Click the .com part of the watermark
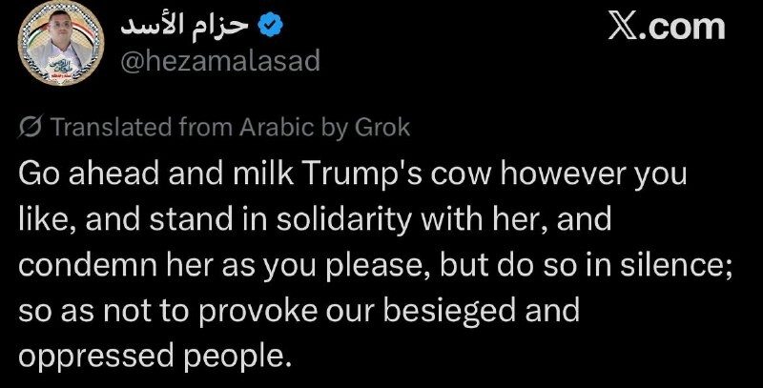 click(x=684, y=28)
